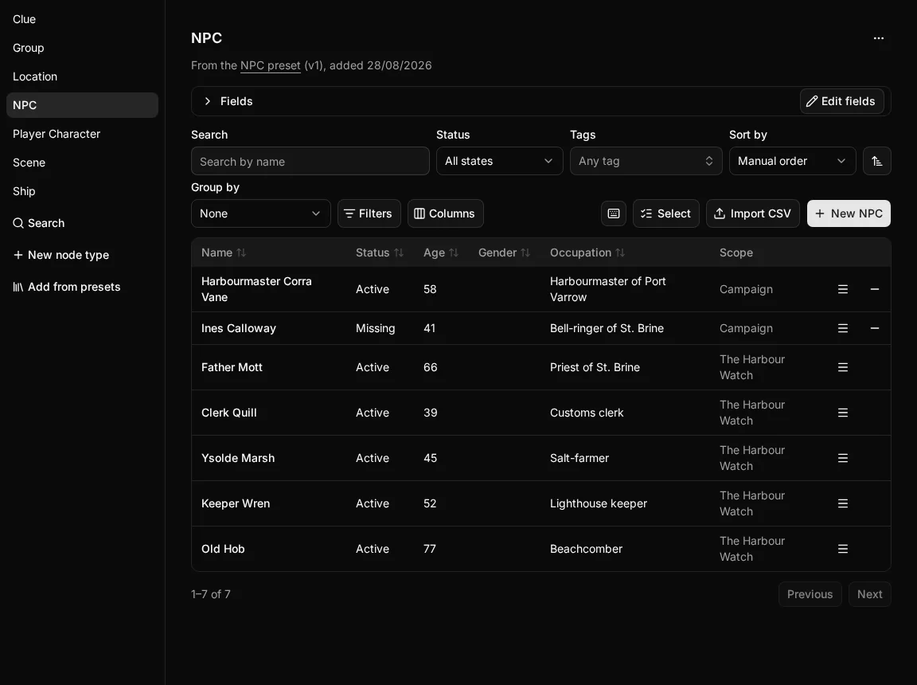
Task: Open Add from presets
Action: pos(67,287)
